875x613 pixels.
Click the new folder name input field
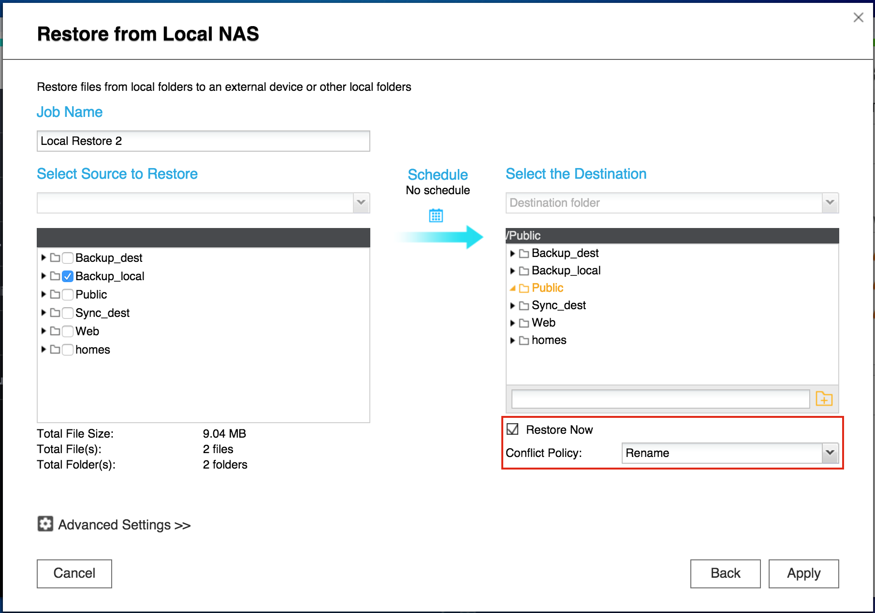tap(660, 399)
